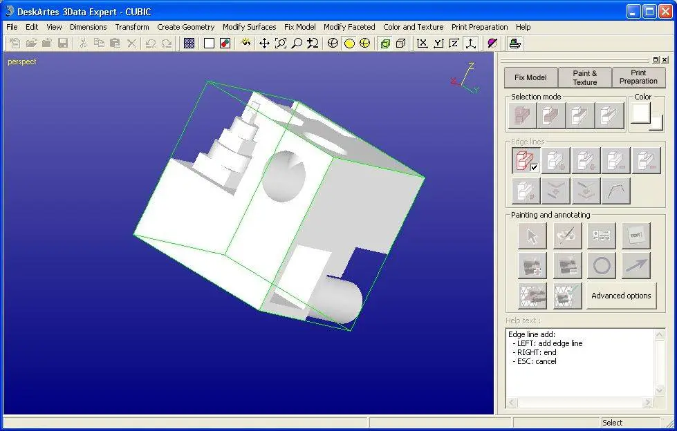Click the TEXT annotation tool icon
The image size is (677, 431).
636,236
